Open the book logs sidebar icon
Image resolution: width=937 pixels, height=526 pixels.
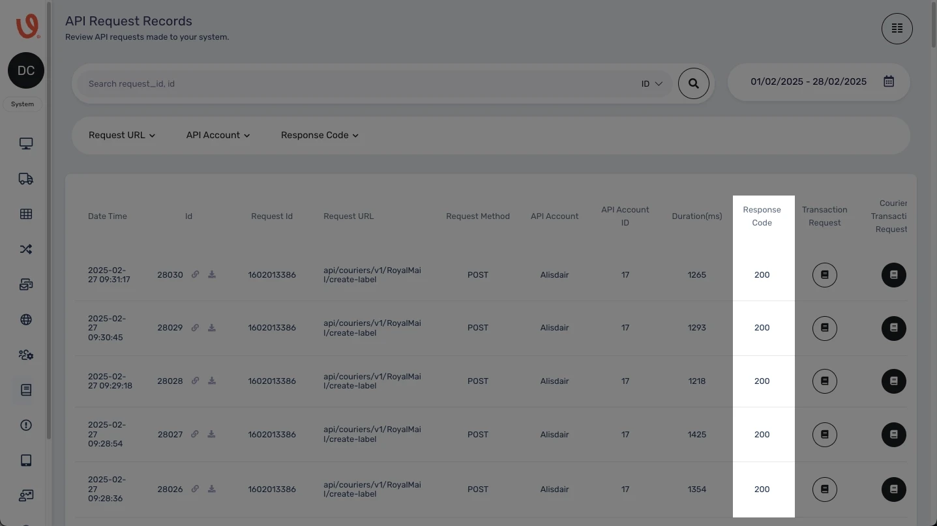26,390
